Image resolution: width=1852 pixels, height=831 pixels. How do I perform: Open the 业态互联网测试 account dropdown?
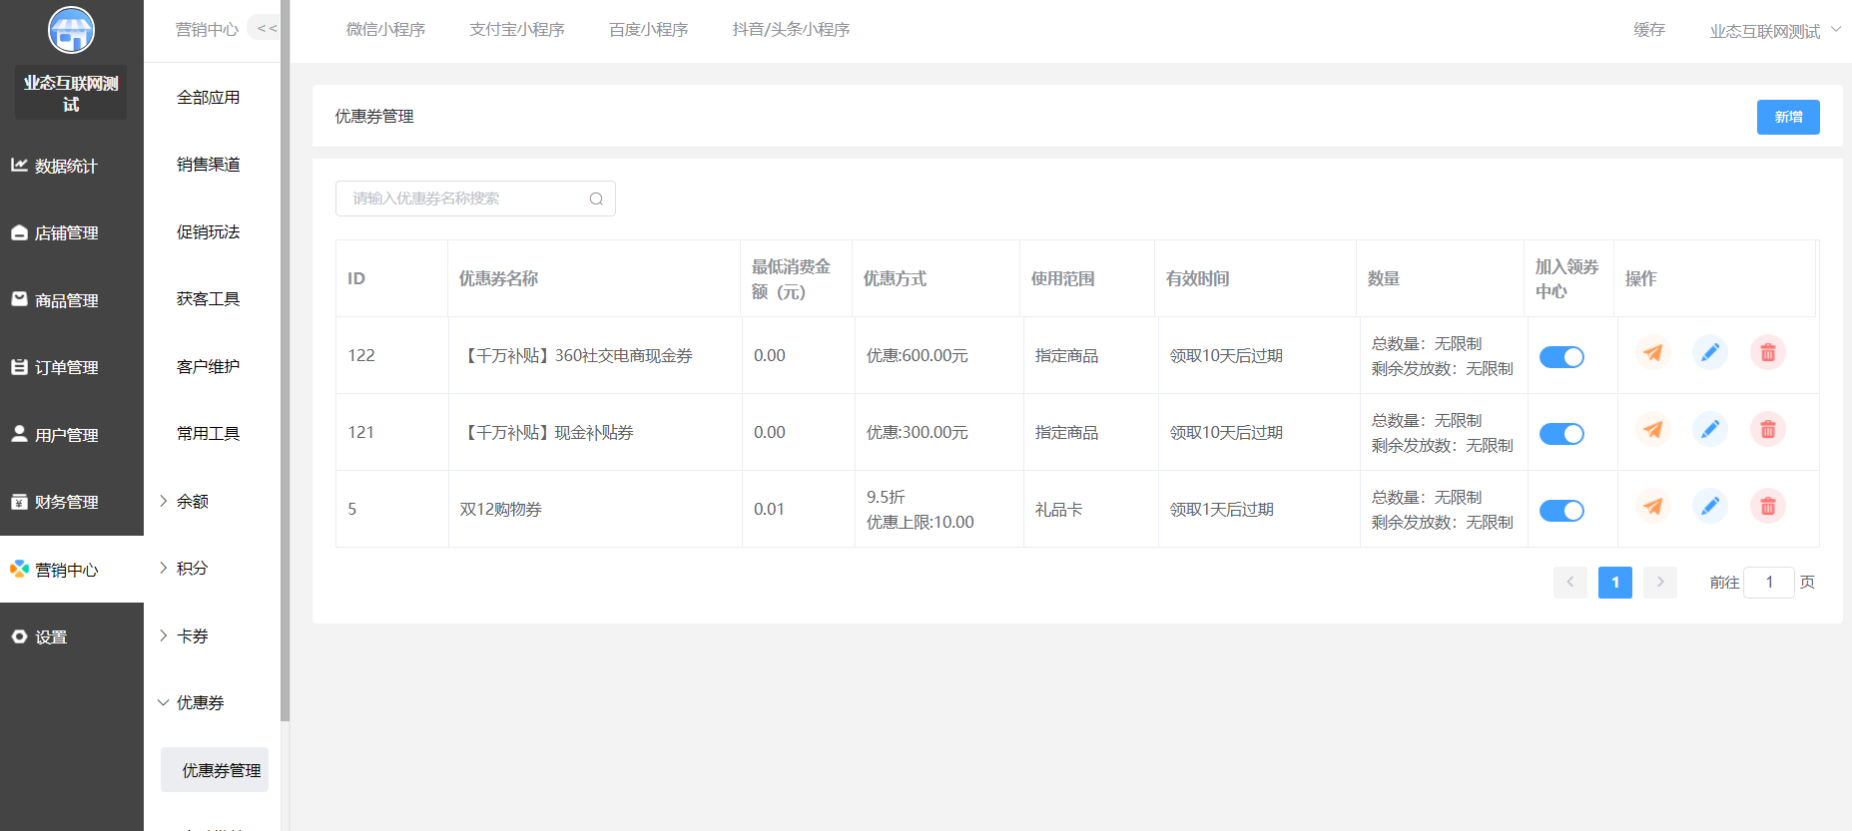pyautogui.click(x=1775, y=31)
